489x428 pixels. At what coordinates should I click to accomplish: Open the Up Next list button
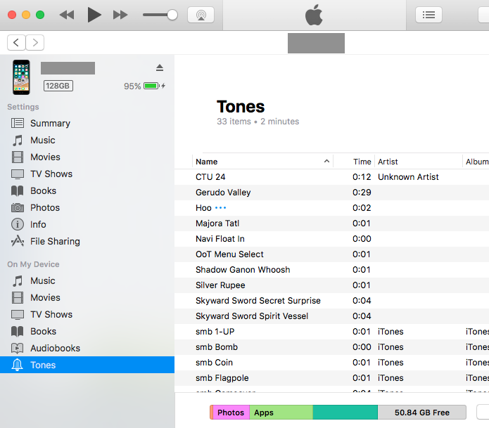coord(428,15)
